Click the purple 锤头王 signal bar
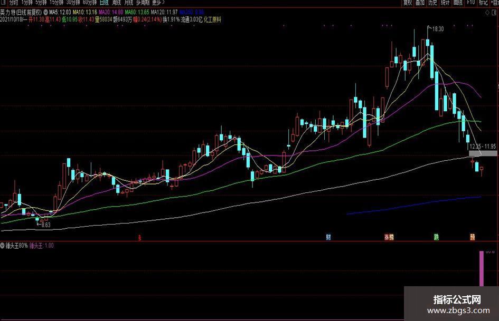499x321 pixels. 482,269
